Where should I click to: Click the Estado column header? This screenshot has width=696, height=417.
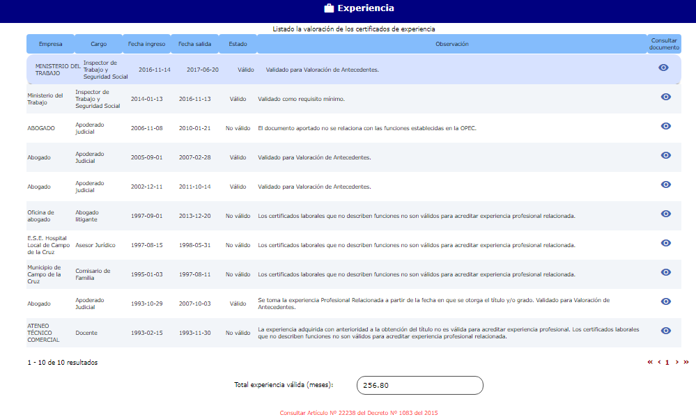pyautogui.click(x=238, y=44)
